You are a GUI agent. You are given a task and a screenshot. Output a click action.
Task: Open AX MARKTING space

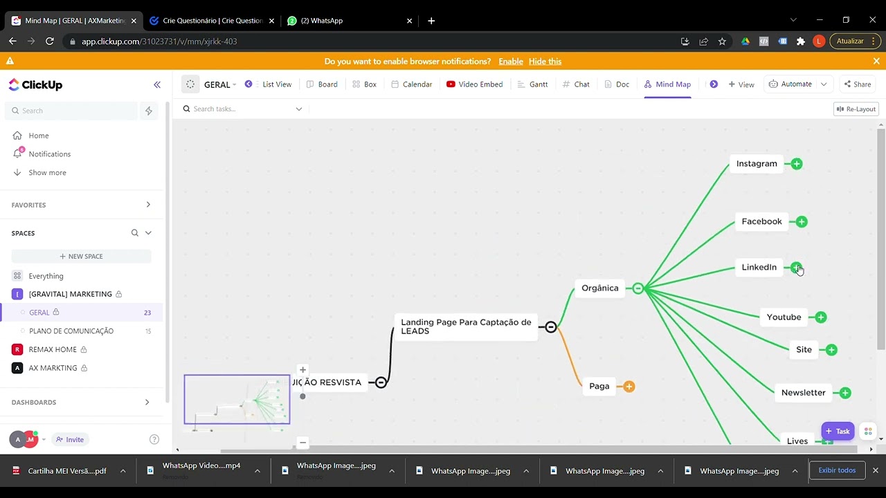[53, 368]
